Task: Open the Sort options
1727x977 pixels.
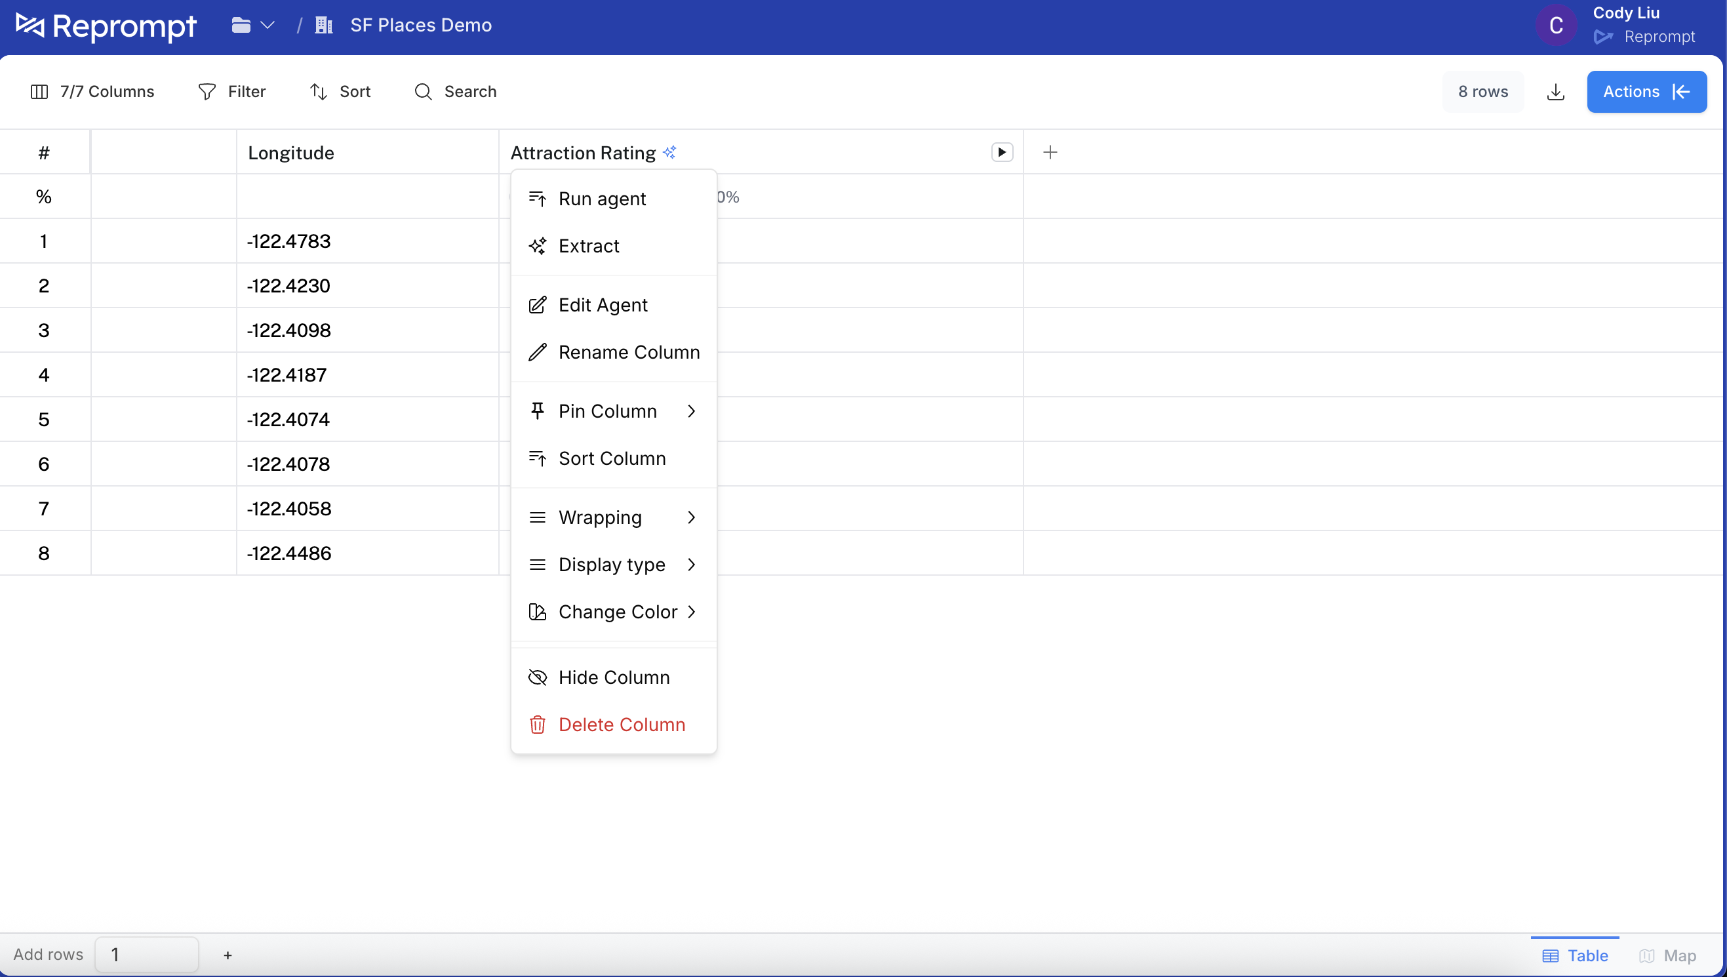Action: pyautogui.click(x=340, y=91)
